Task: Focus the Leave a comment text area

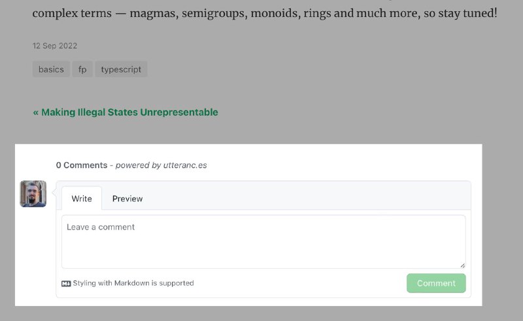Action: [263, 242]
